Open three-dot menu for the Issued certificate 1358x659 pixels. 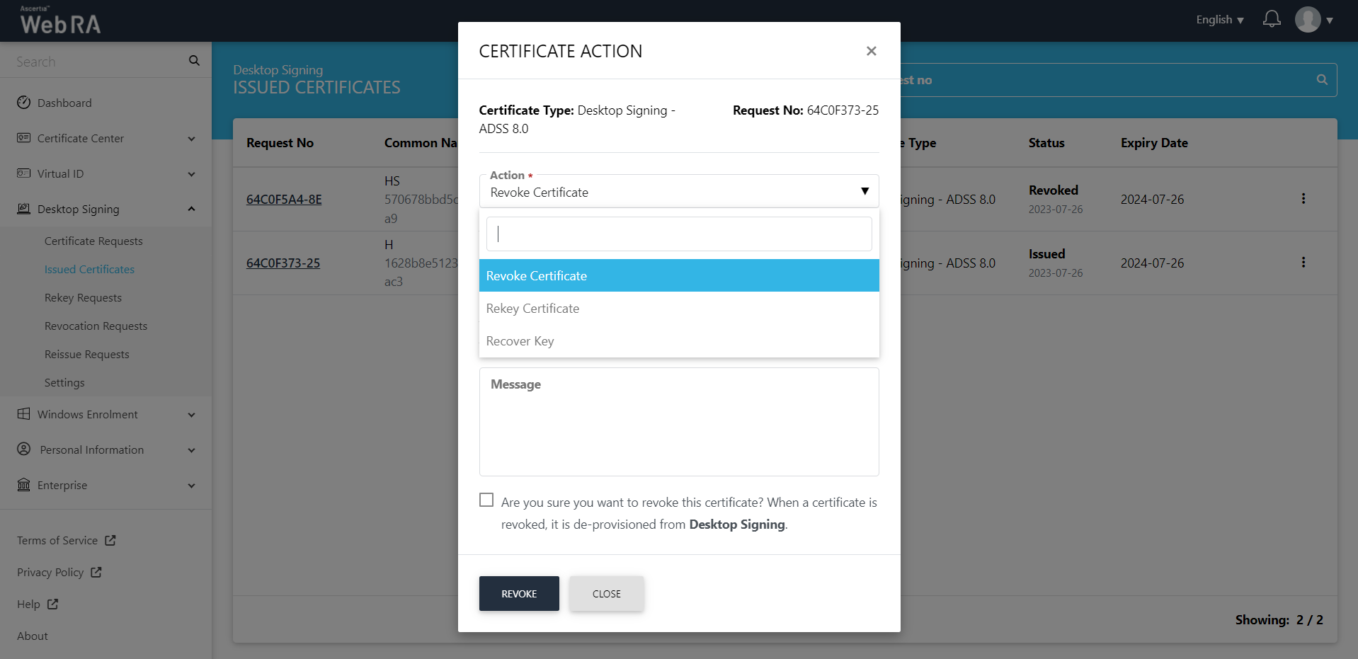(x=1303, y=263)
